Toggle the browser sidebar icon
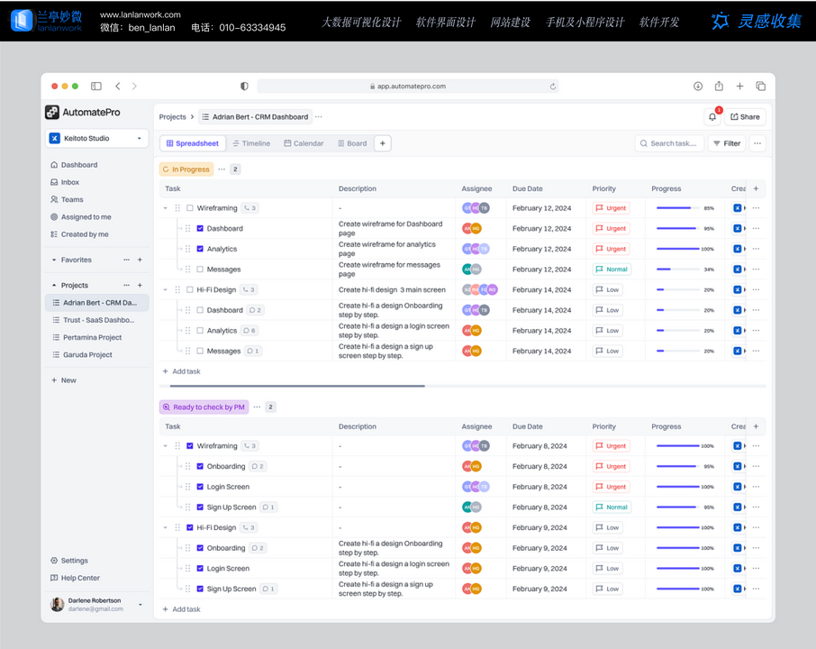Image resolution: width=816 pixels, height=649 pixels. coord(96,87)
